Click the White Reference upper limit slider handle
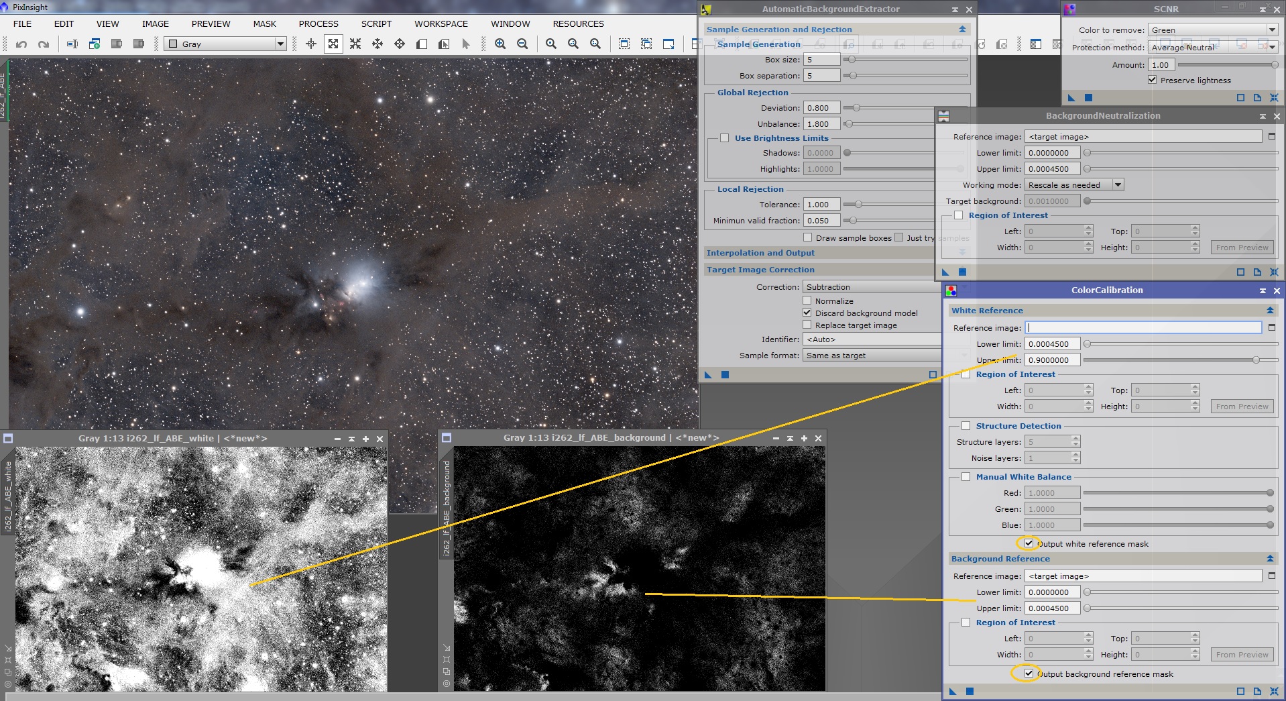The height and width of the screenshot is (701, 1286). click(x=1256, y=360)
